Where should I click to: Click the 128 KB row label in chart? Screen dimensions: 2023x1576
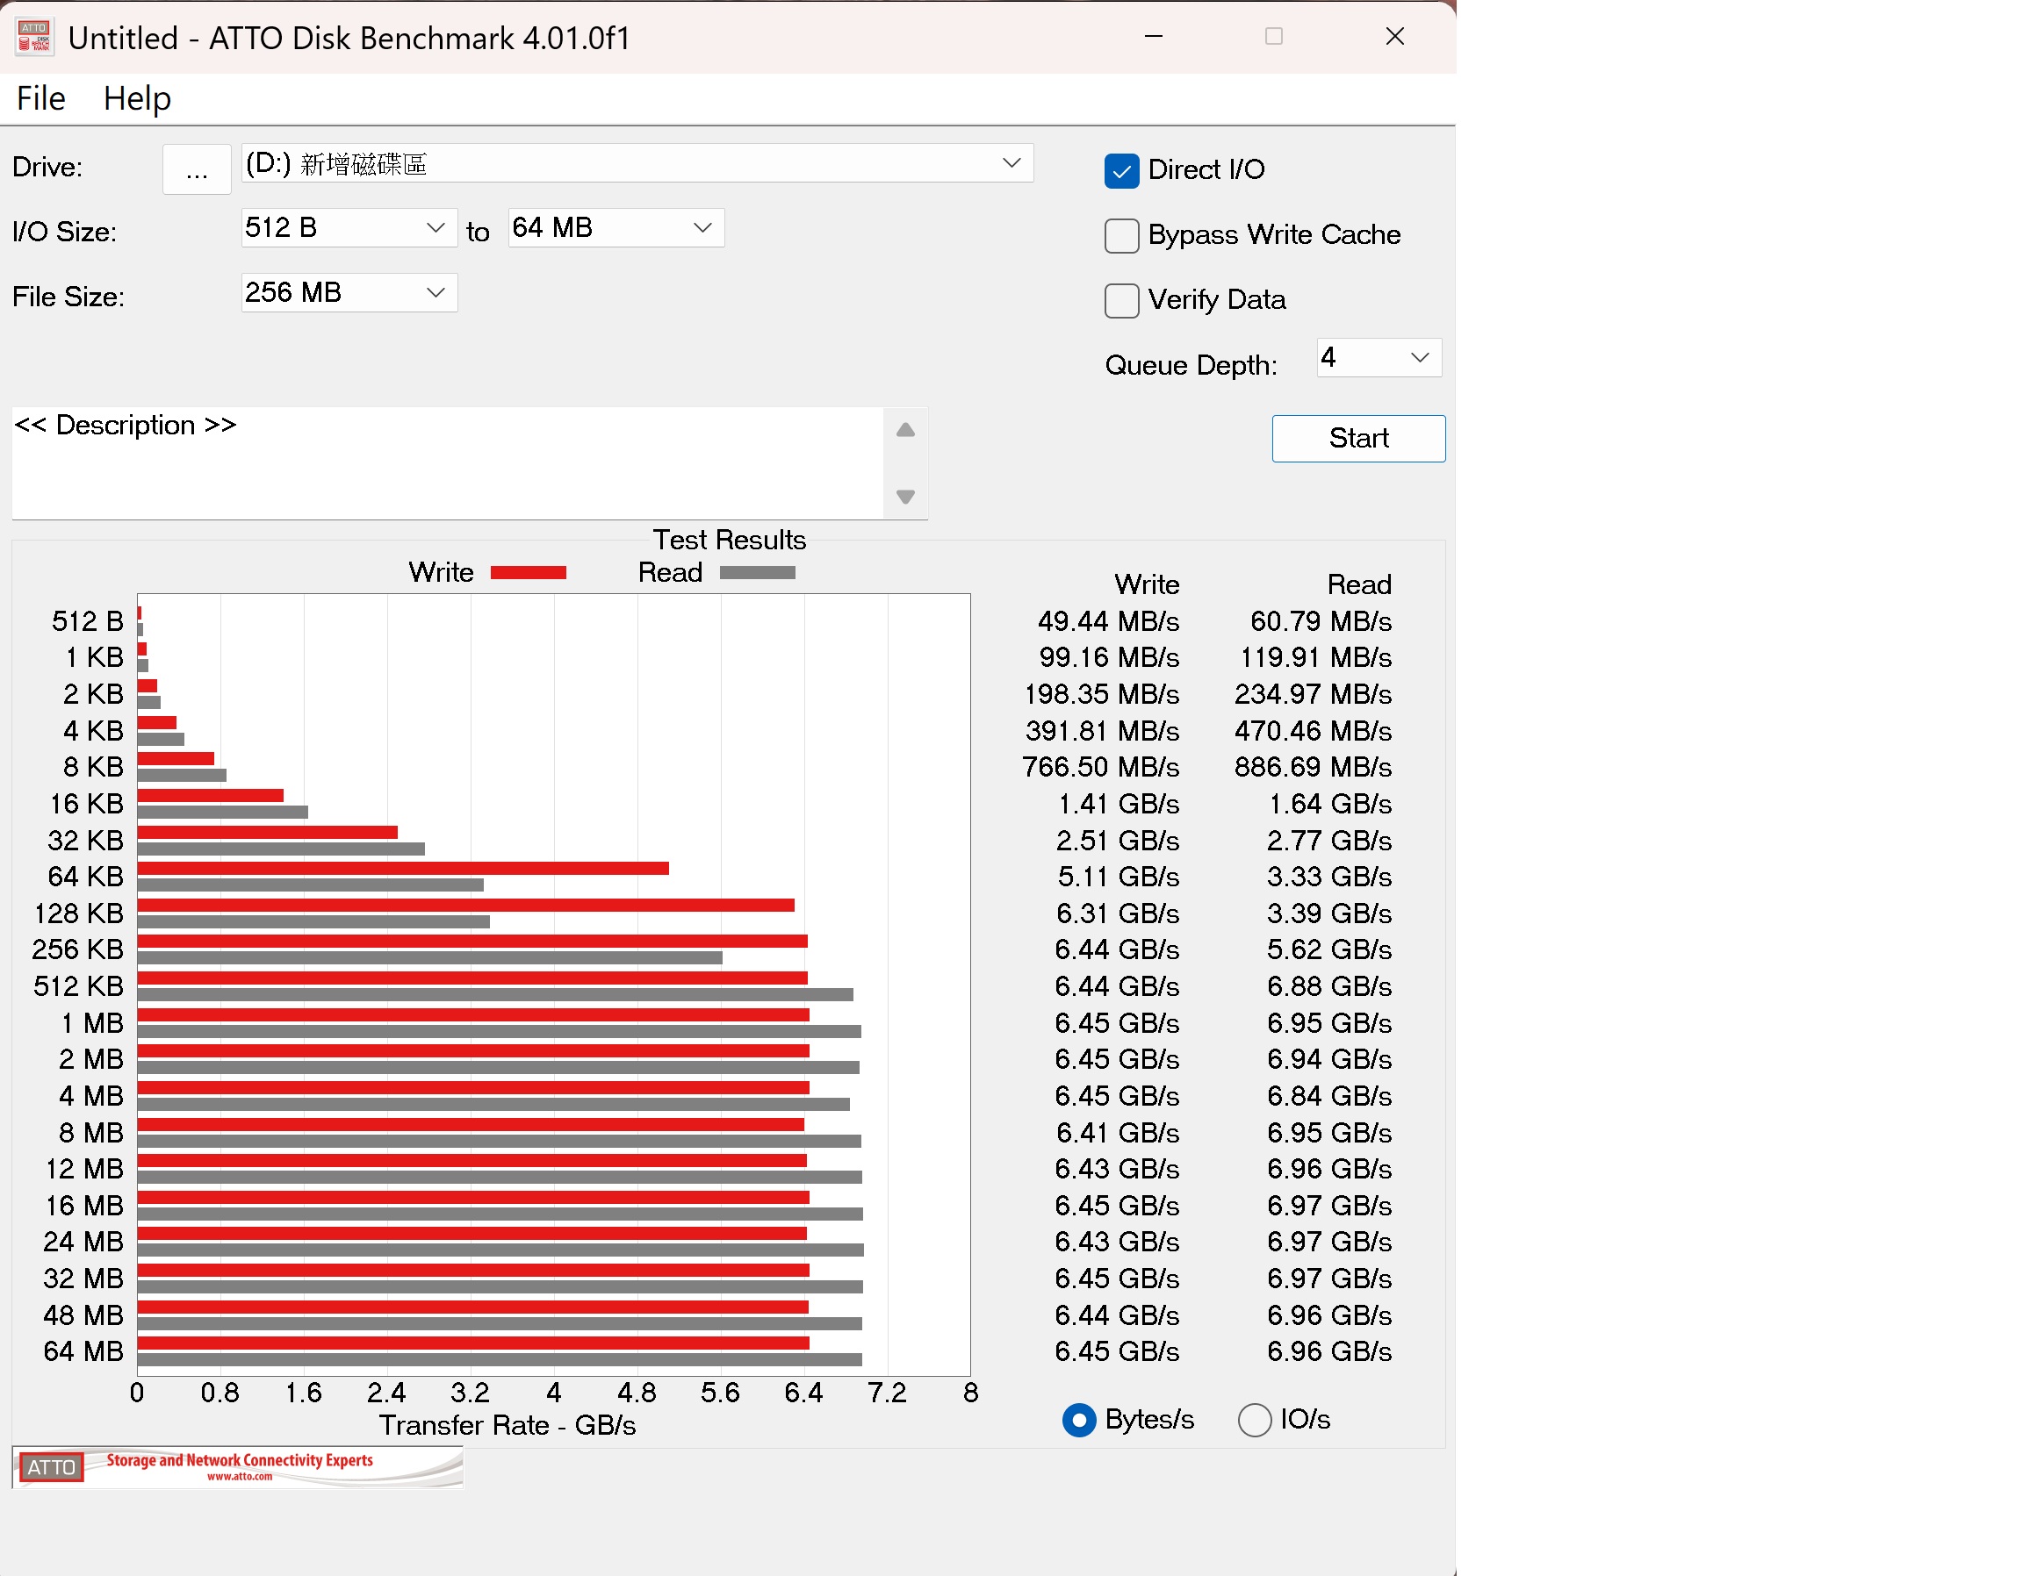[79, 914]
